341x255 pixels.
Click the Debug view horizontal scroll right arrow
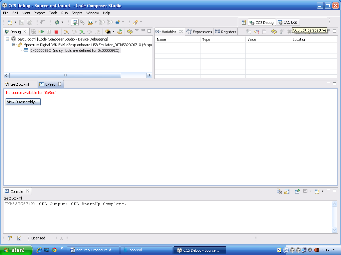149,75
